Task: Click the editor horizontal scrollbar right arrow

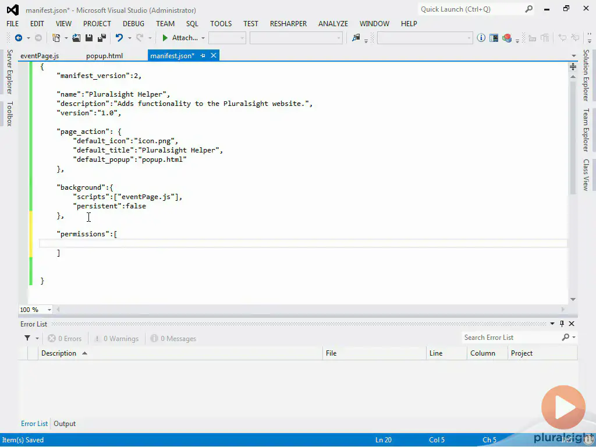Action: click(x=563, y=310)
